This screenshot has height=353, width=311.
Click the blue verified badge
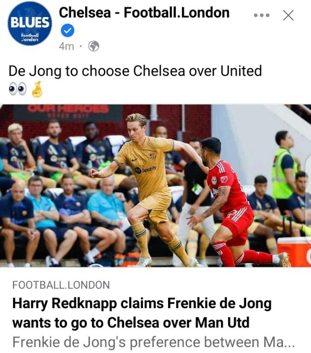click(68, 31)
